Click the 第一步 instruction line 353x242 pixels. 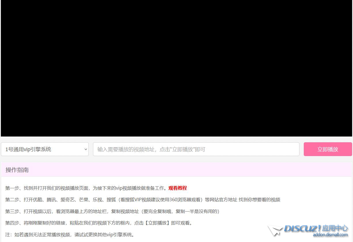96,188
